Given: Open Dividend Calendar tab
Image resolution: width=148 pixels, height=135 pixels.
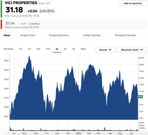Looking at the screenshot, I should click(x=126, y=35).
